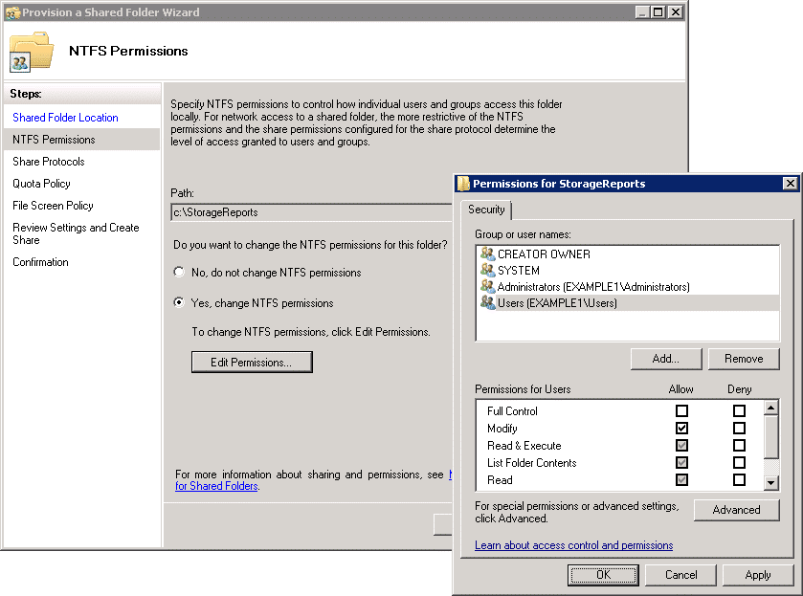803x596 pixels.
Task: Remove the selected Users group
Action: (x=744, y=359)
